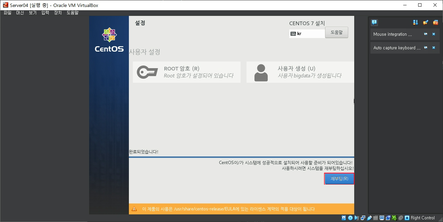443x222 pixels.
Task: Open the green CPU virtualization status icon
Action: click(394, 218)
